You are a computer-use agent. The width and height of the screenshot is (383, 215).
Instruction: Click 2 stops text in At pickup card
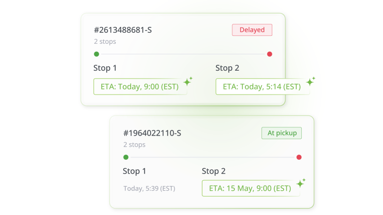coord(134,145)
